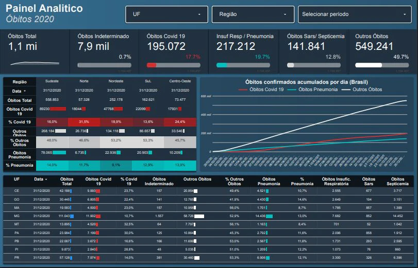
Task: Click the 162.621 Sul total cell
Action: (x=148, y=99)
